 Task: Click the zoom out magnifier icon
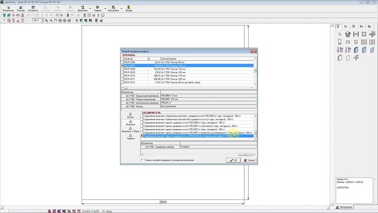pyautogui.click(x=51, y=21)
